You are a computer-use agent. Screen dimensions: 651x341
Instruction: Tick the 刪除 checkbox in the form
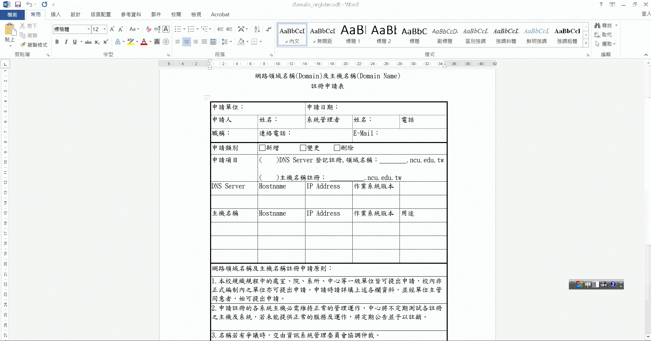pyautogui.click(x=337, y=148)
